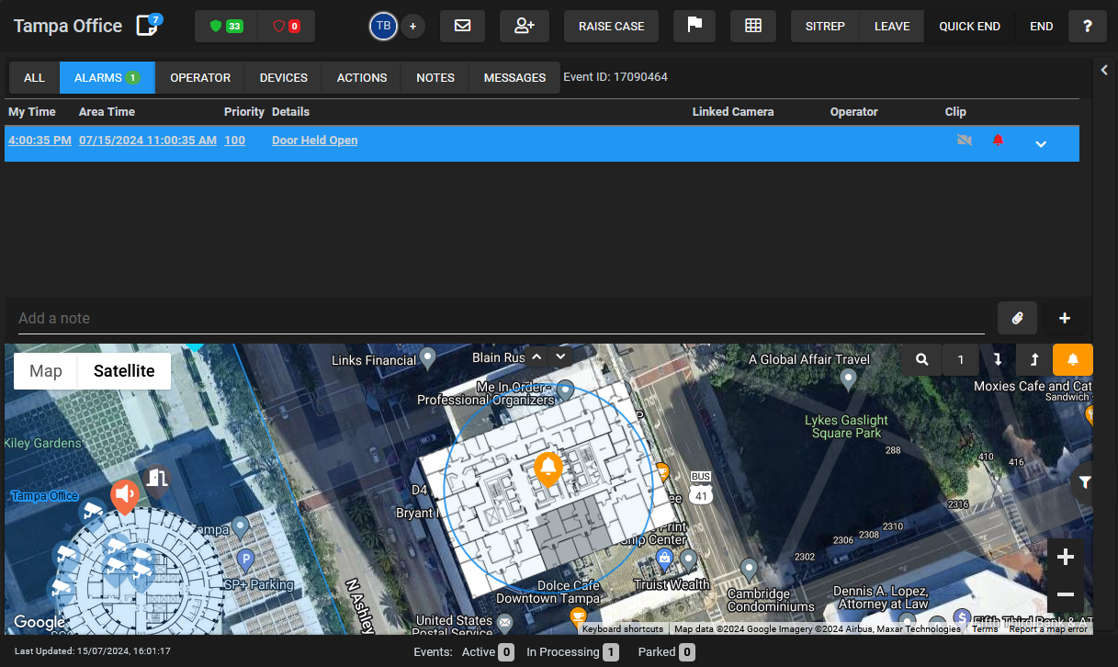This screenshot has width=1118, height=667.
Task: Click the Tampa Office map label
Action: (x=45, y=496)
